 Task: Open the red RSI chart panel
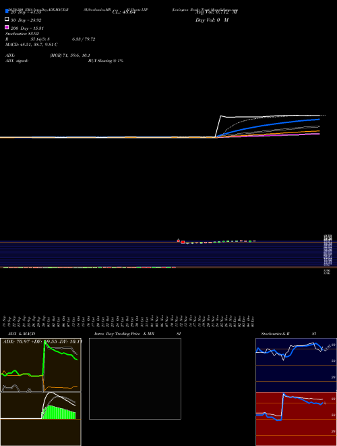(296, 419)
